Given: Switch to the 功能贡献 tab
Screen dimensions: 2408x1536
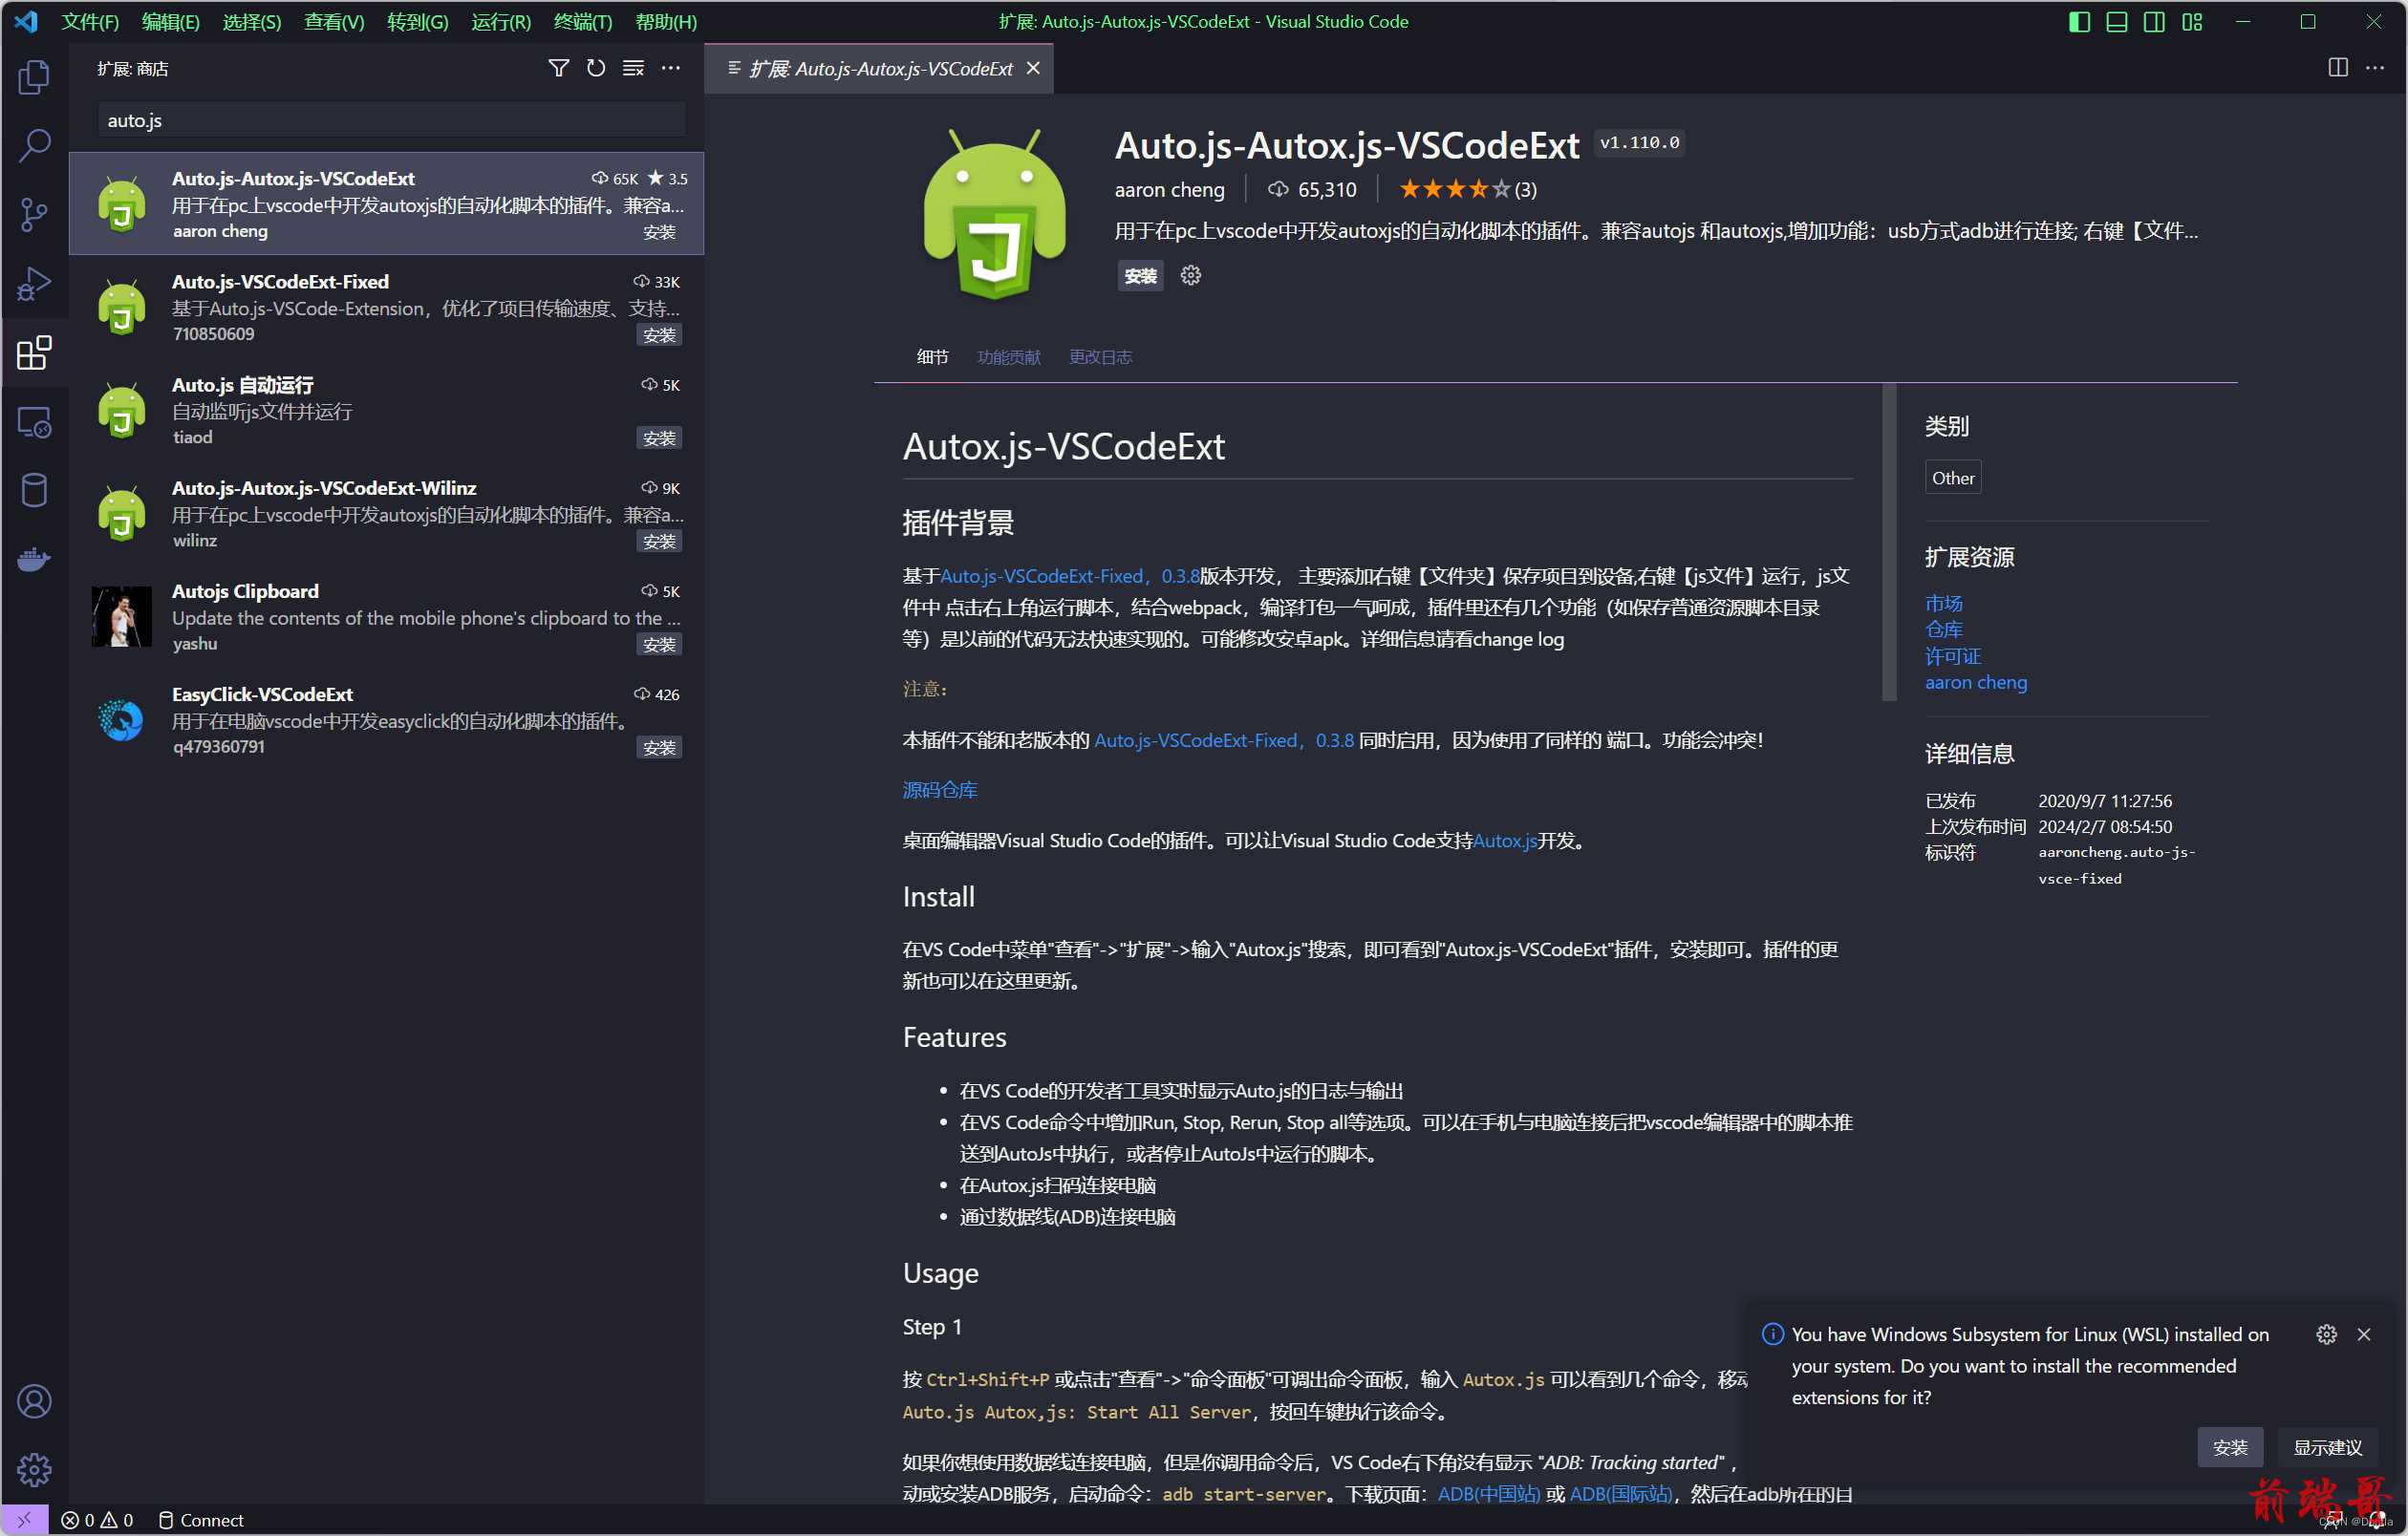Looking at the screenshot, I should 1008,358.
